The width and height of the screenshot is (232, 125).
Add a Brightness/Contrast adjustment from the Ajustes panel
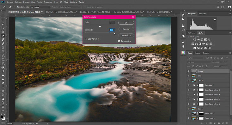coord(195,40)
